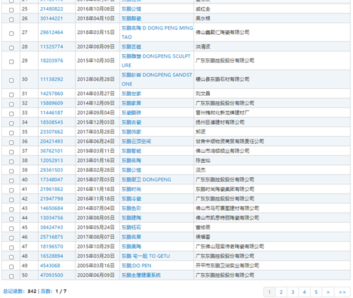Open registration number 47093500
The height and width of the screenshot is (298, 353).
[52, 275]
